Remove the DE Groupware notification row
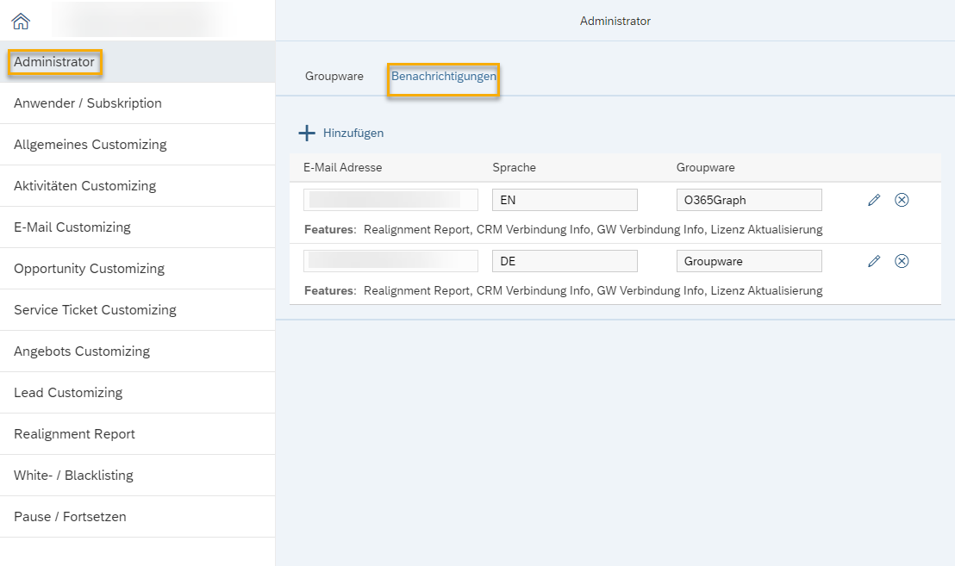The width and height of the screenshot is (955, 566). point(902,261)
